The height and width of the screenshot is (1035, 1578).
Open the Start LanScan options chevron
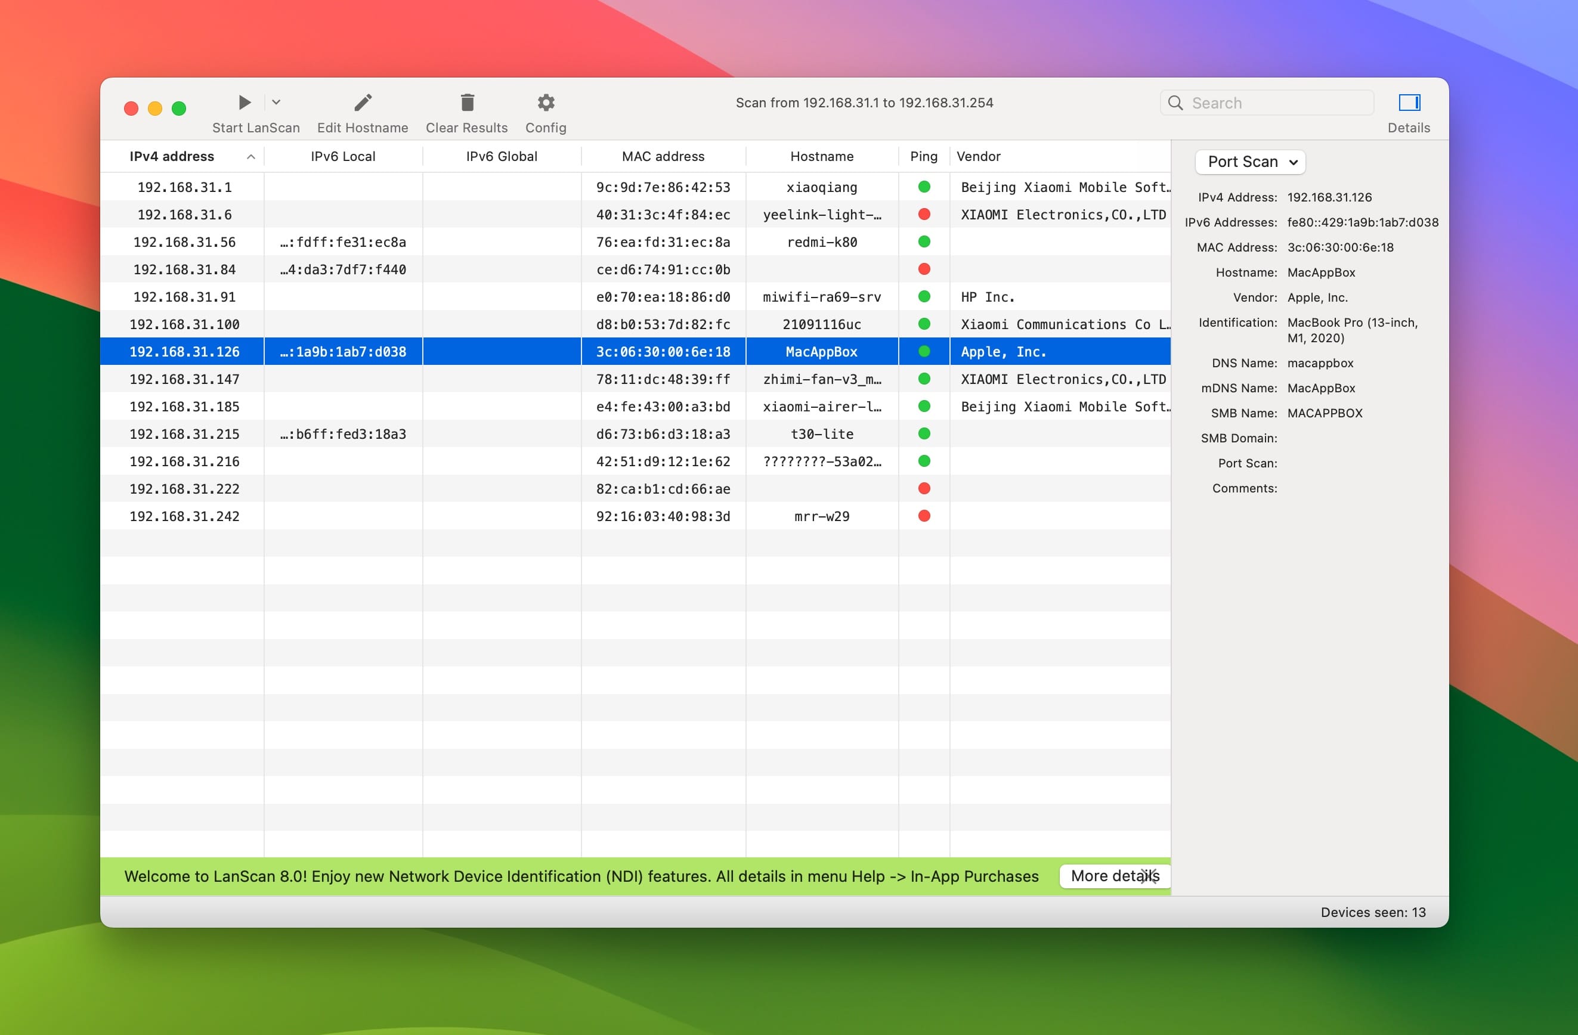tap(277, 102)
